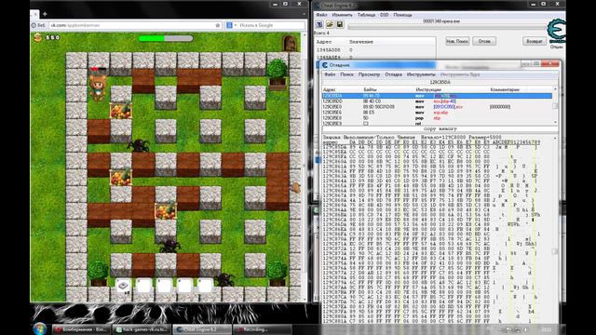This screenshot has height=335, width=596.
Task: Click the gold coin icon in game
Action: [37, 37]
